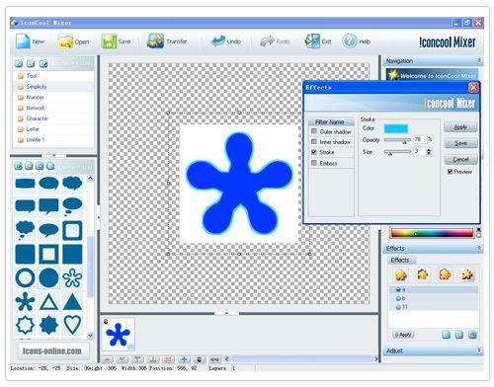Viewport: 494px width, 387px height.
Task: Click the layer strip scroll left arrow
Action: [227, 358]
